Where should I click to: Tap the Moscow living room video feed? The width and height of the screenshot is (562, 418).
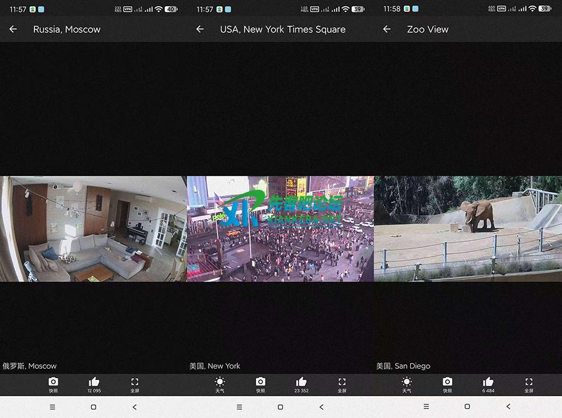click(93, 229)
